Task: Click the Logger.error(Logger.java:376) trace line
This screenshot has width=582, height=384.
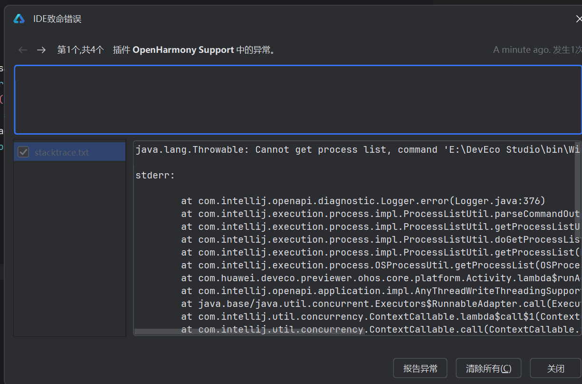Action: (x=363, y=201)
